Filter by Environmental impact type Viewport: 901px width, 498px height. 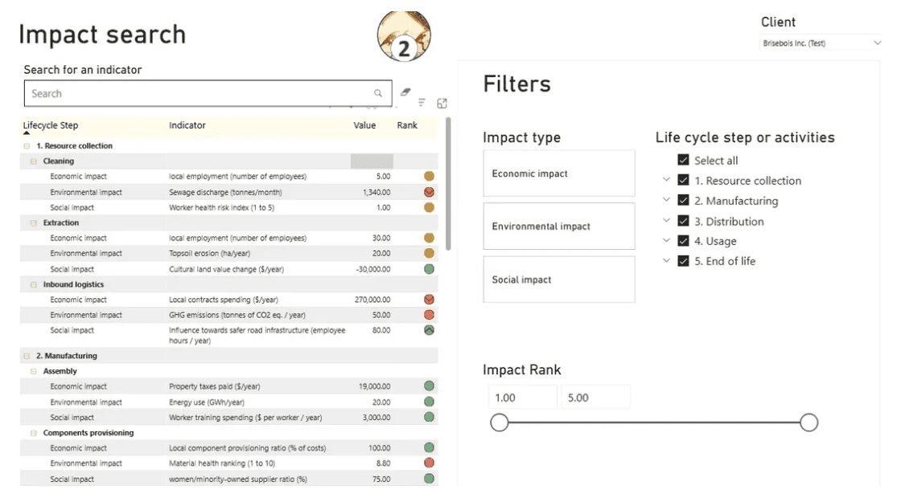click(x=559, y=226)
